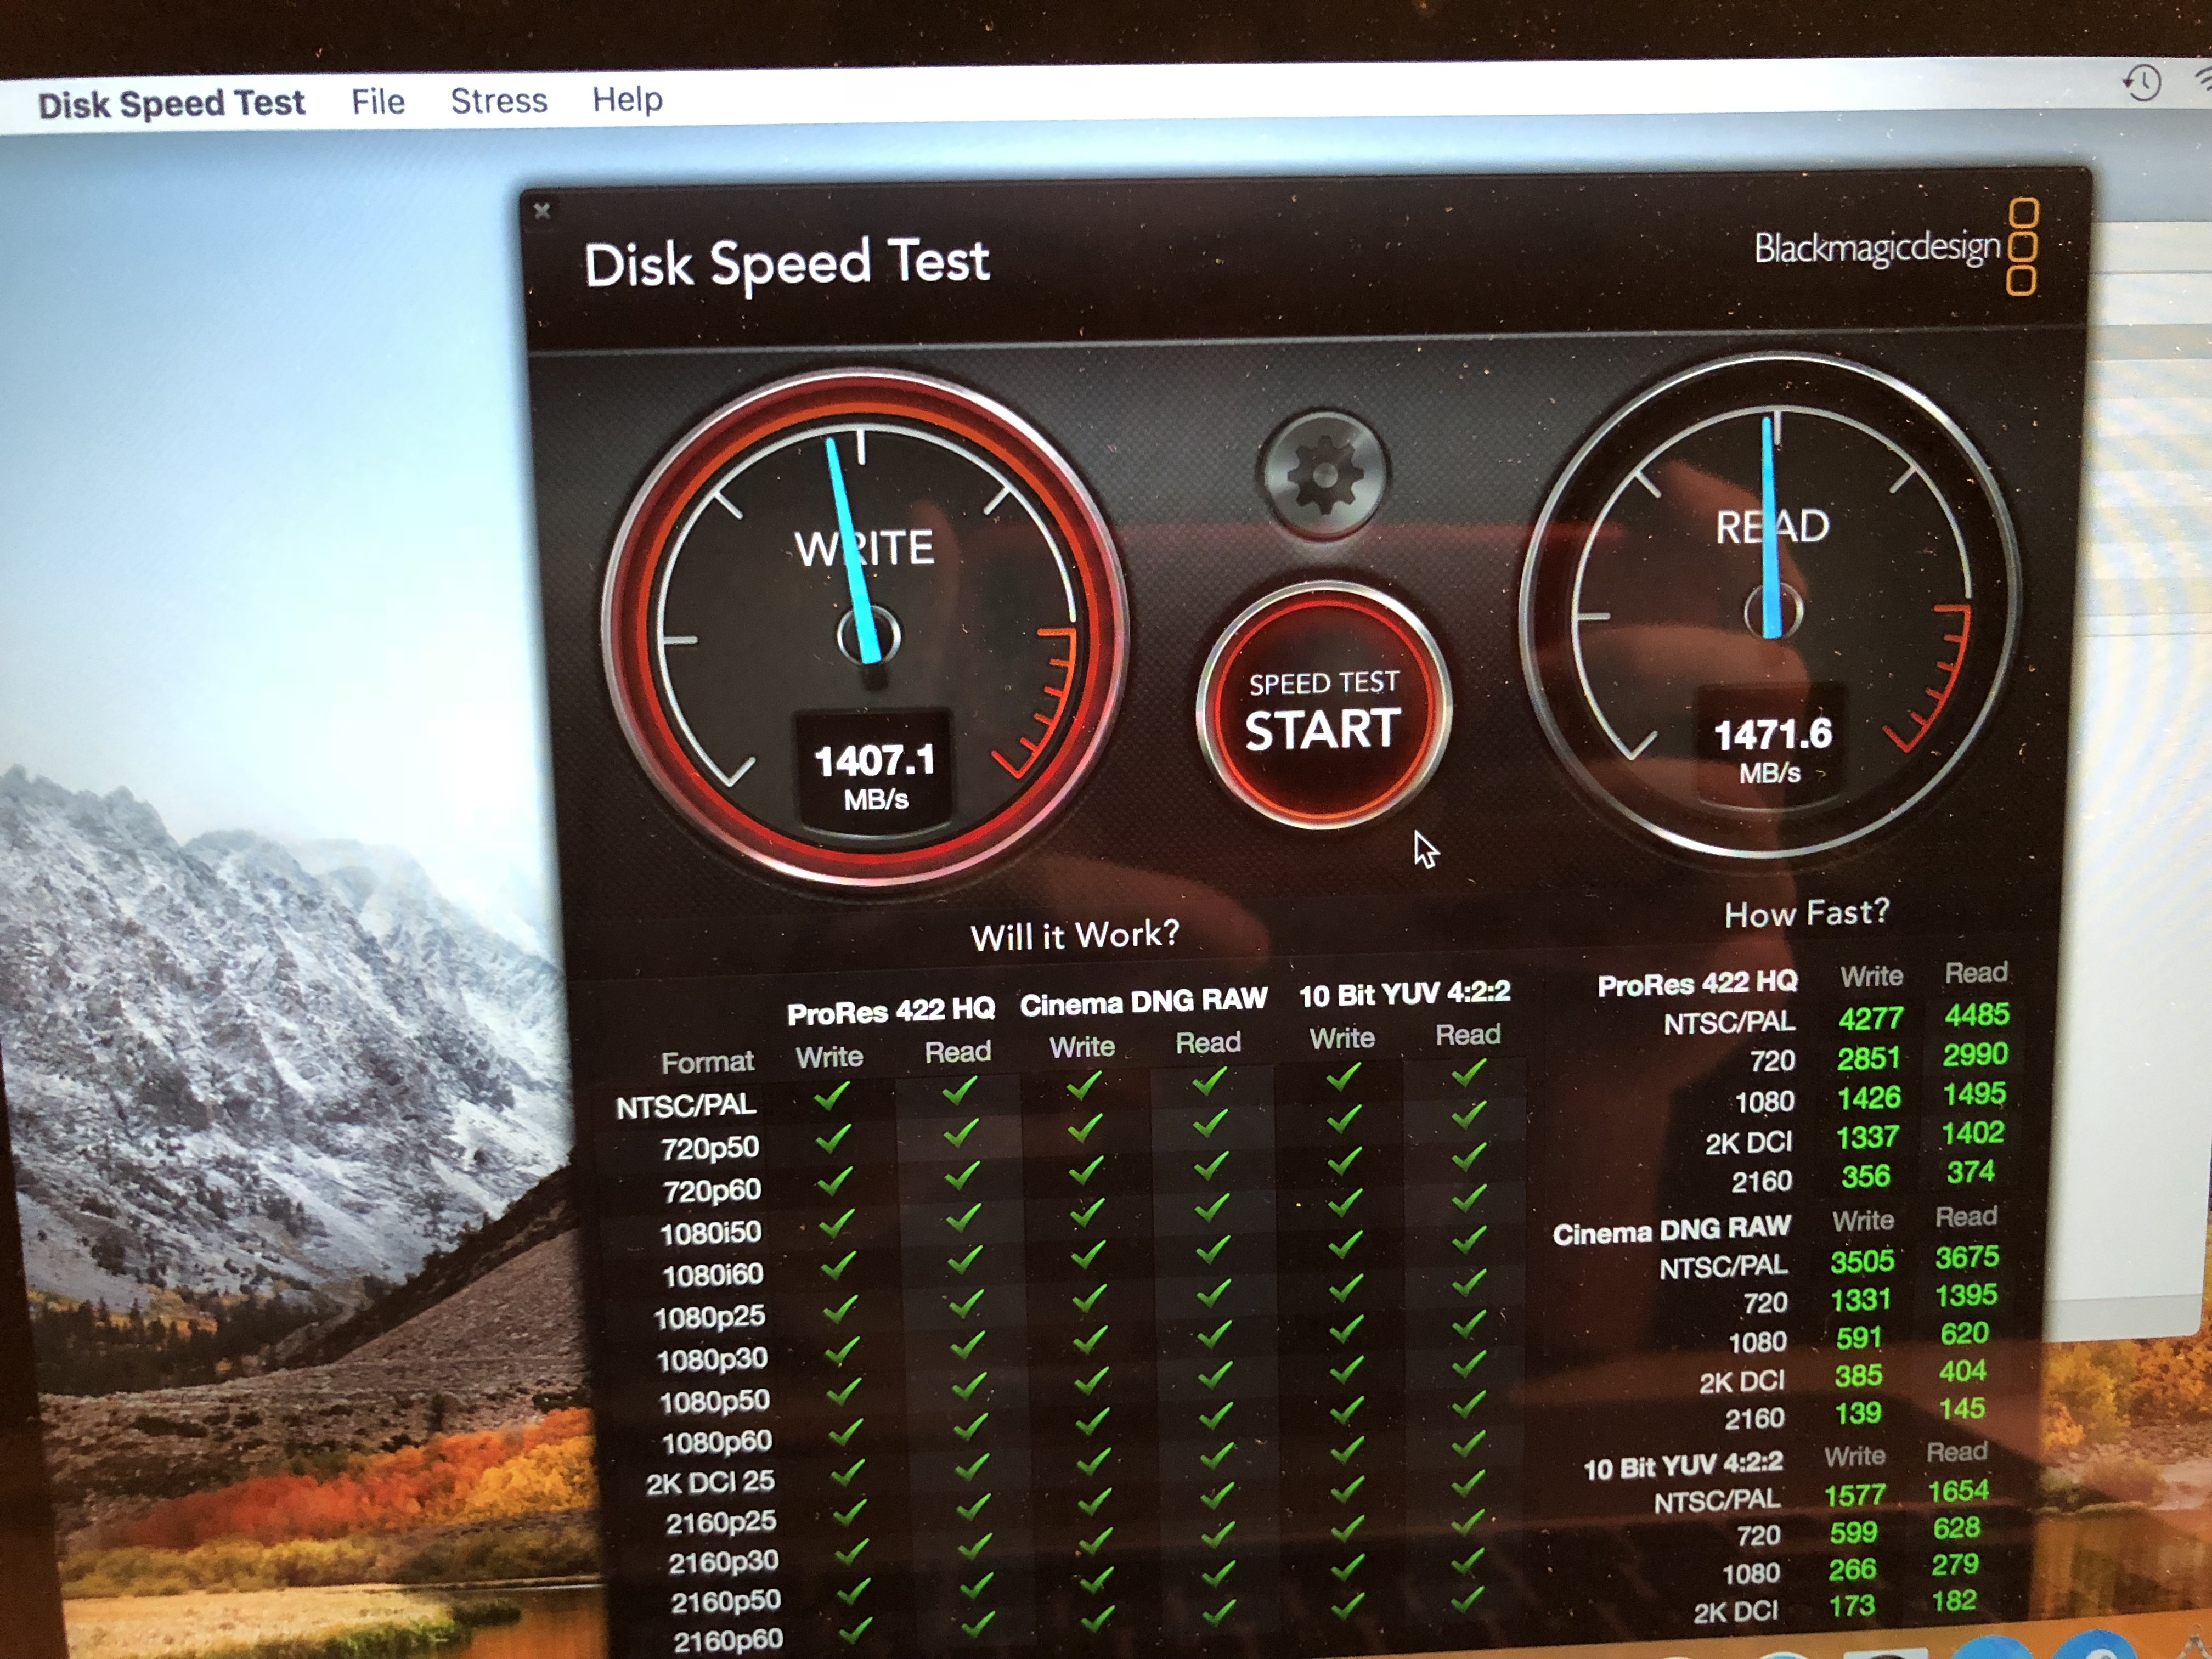Click the Cinema DNG NTSC/PAL read value 3675

1967,1257
